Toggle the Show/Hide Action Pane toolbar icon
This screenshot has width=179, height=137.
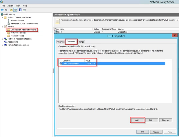pos(24,10)
